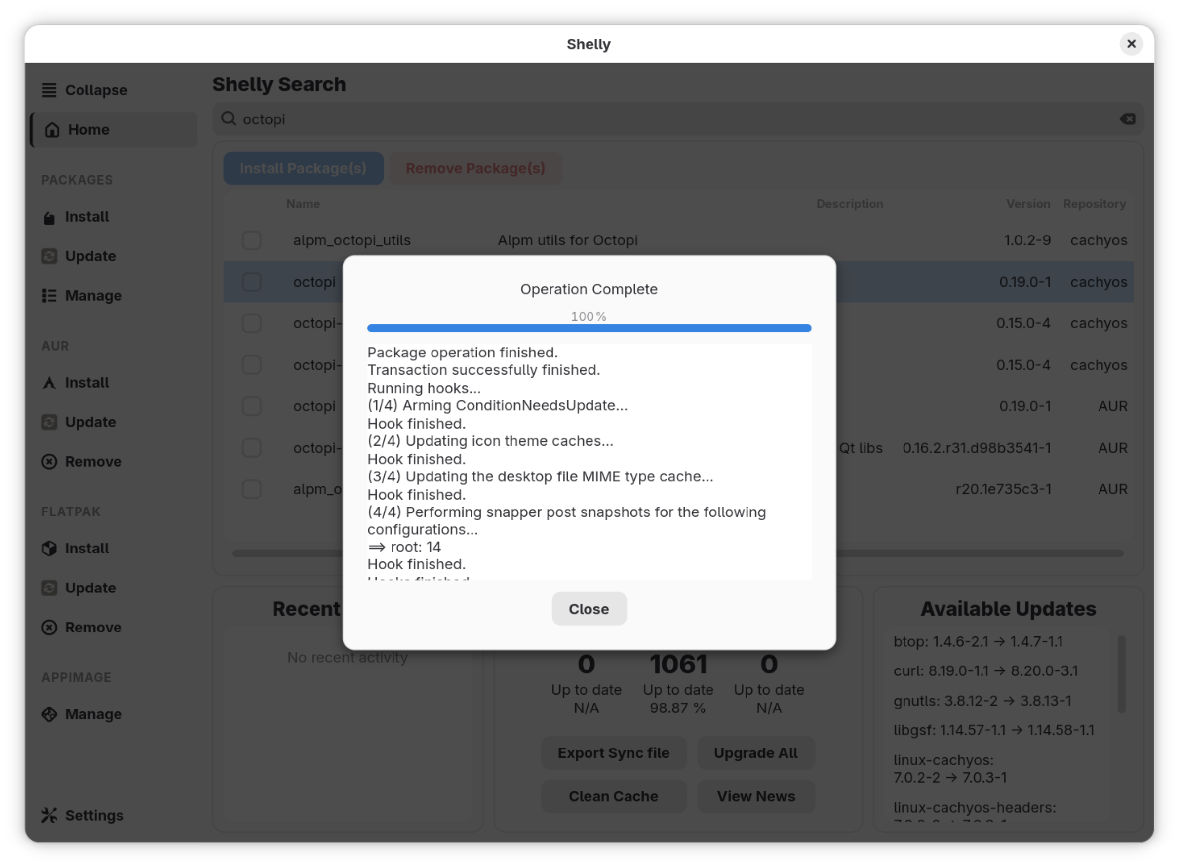This screenshot has width=1179, height=867.
Task: Click version '0.16.2.r31.d98b3541-1' cell
Action: point(977,448)
